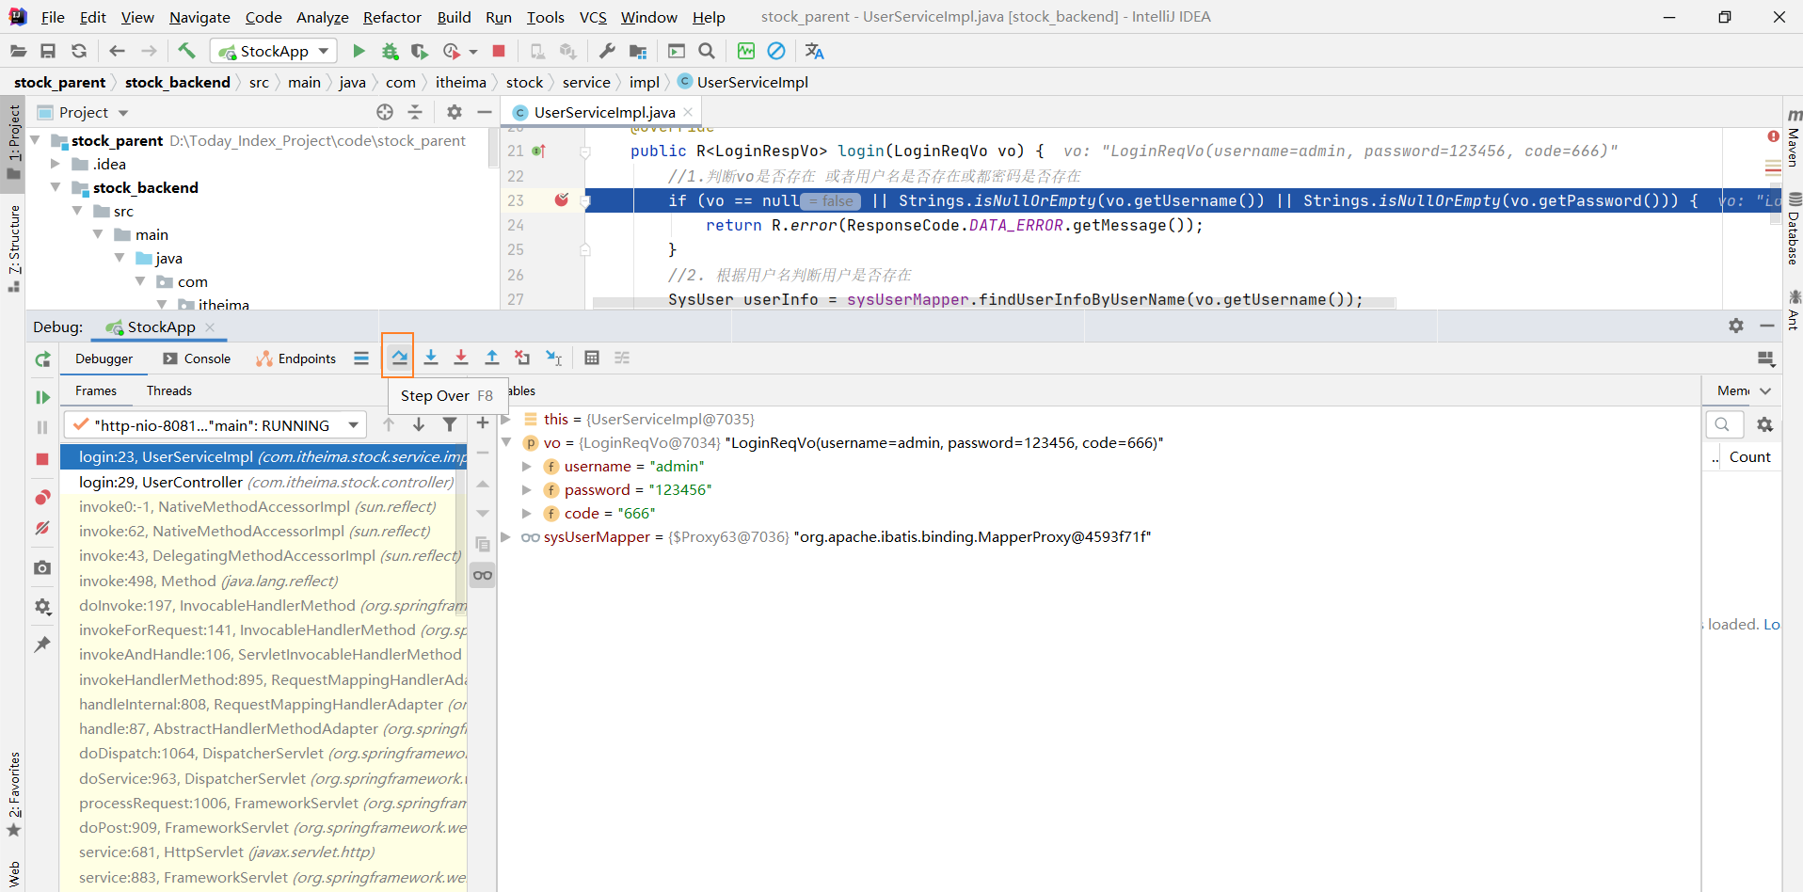1803x892 pixels.
Task: Open the Database tool window
Action: (1793, 230)
